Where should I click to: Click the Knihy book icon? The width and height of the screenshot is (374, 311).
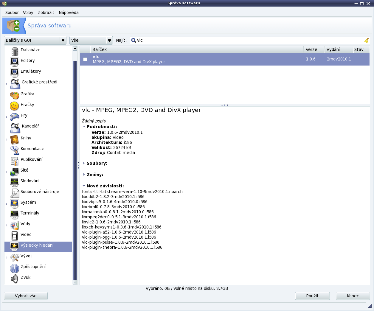[14, 139]
